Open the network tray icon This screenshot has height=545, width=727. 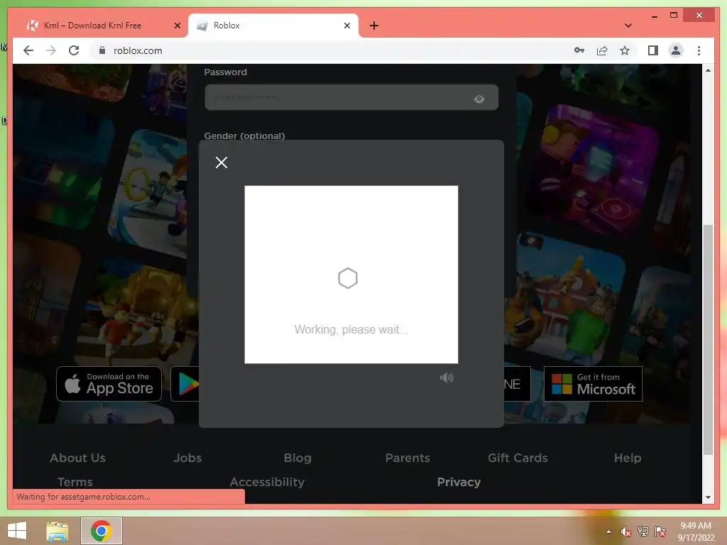[643, 532]
